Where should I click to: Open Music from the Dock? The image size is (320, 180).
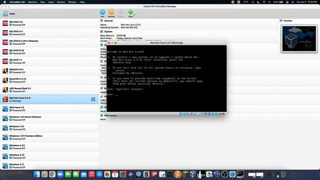[91, 174]
